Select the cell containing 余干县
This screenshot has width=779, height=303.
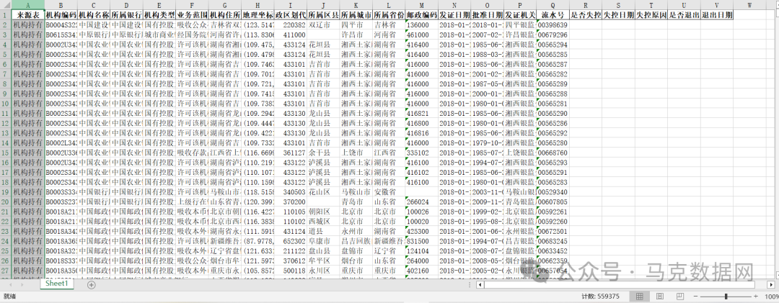click(x=323, y=153)
